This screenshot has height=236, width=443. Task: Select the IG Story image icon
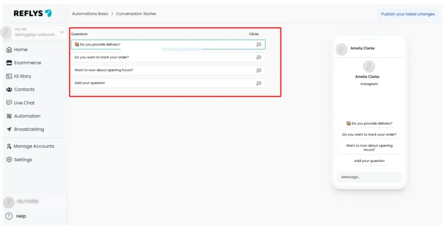(9, 76)
